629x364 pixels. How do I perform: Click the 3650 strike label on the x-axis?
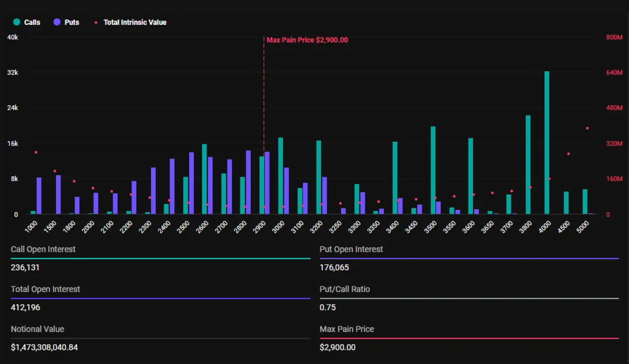point(487,227)
